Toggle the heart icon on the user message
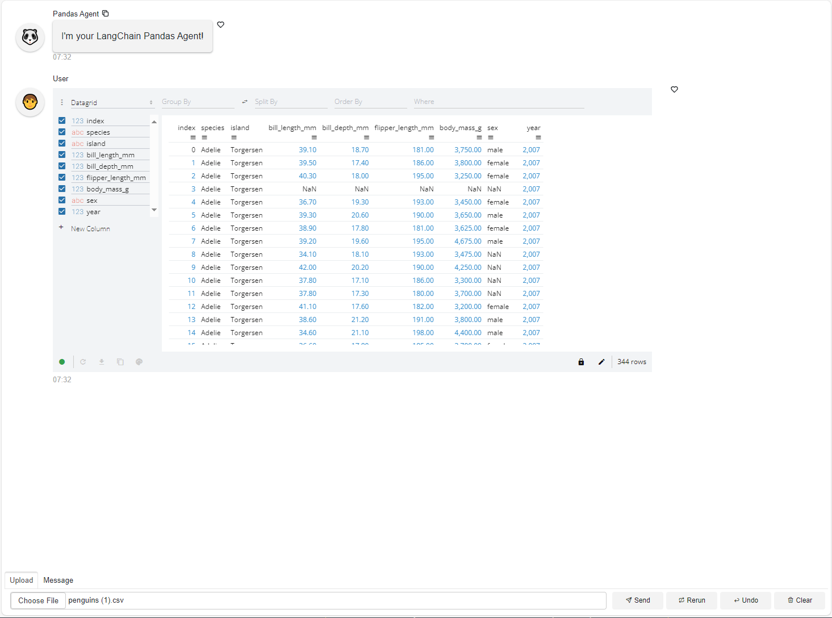Viewport: 832px width, 618px height. coord(674,89)
